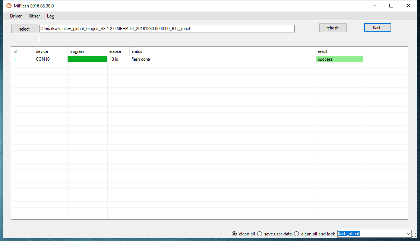The image size is (420, 241).
Task: Click the select button
Action: click(x=24, y=29)
